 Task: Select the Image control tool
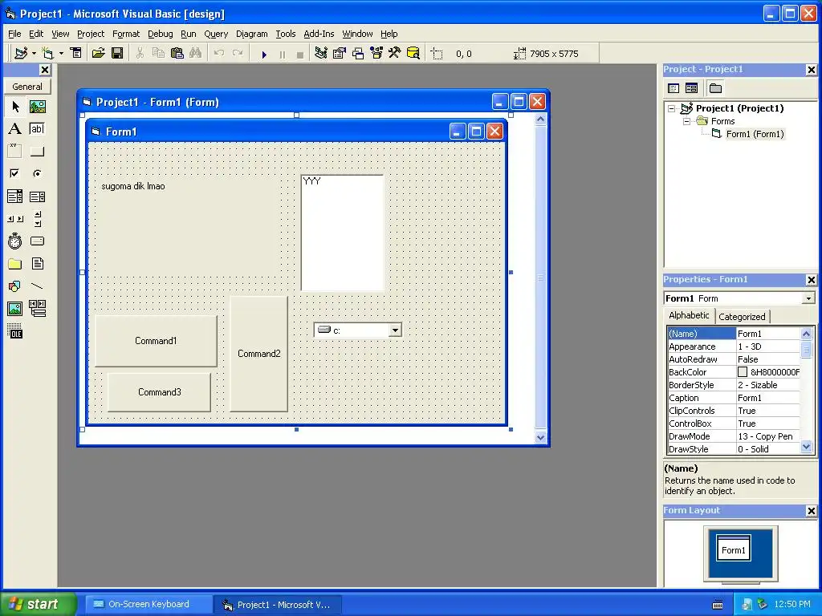[x=15, y=309]
